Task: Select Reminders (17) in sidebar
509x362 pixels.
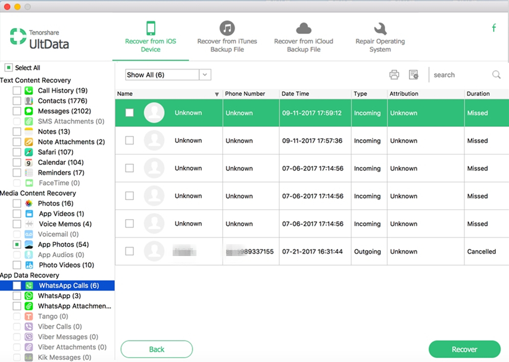Action: click(x=61, y=173)
